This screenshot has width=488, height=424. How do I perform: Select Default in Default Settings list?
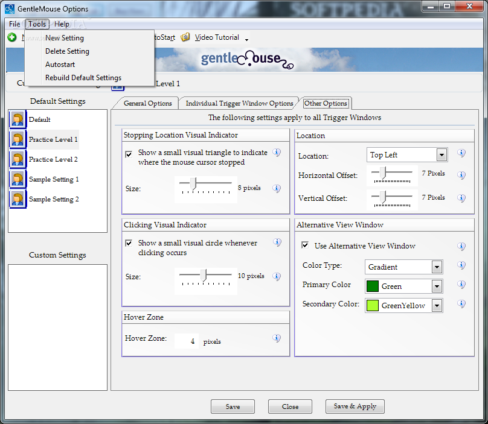[x=39, y=119]
